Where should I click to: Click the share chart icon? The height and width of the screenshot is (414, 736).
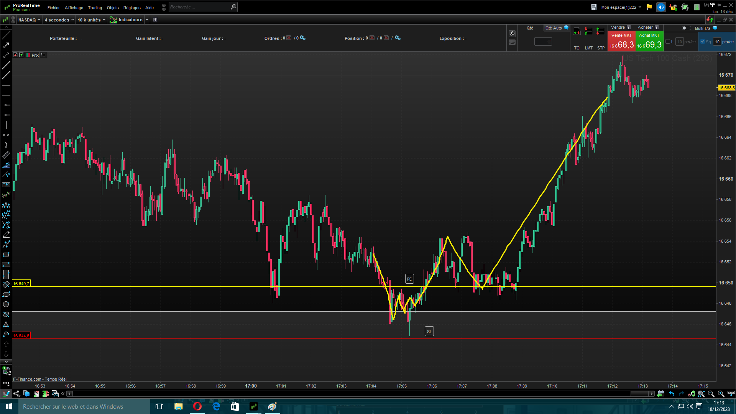16,394
